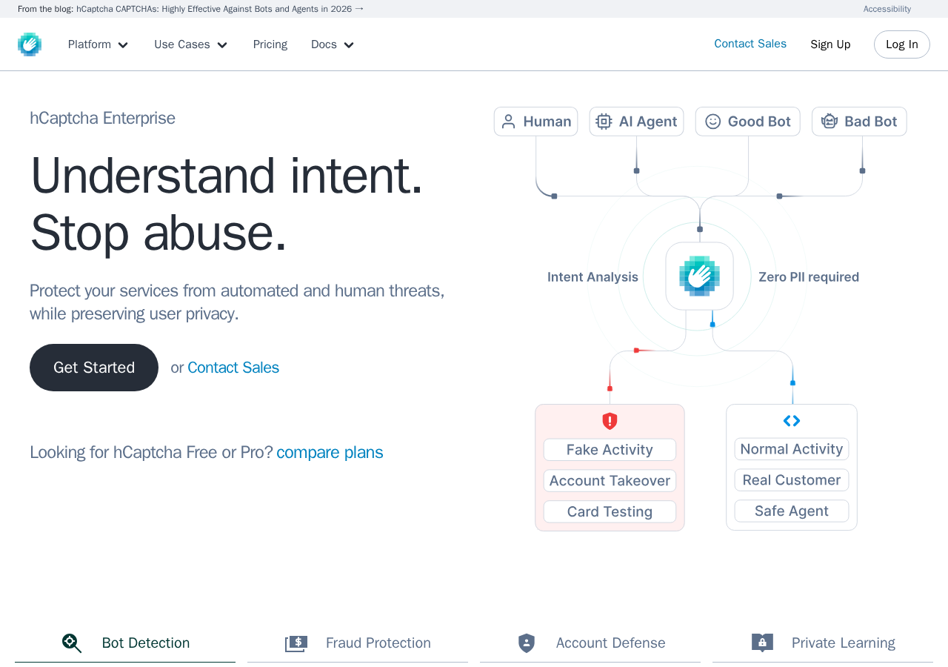Click the robot icon beside Bad Bot

point(829,122)
